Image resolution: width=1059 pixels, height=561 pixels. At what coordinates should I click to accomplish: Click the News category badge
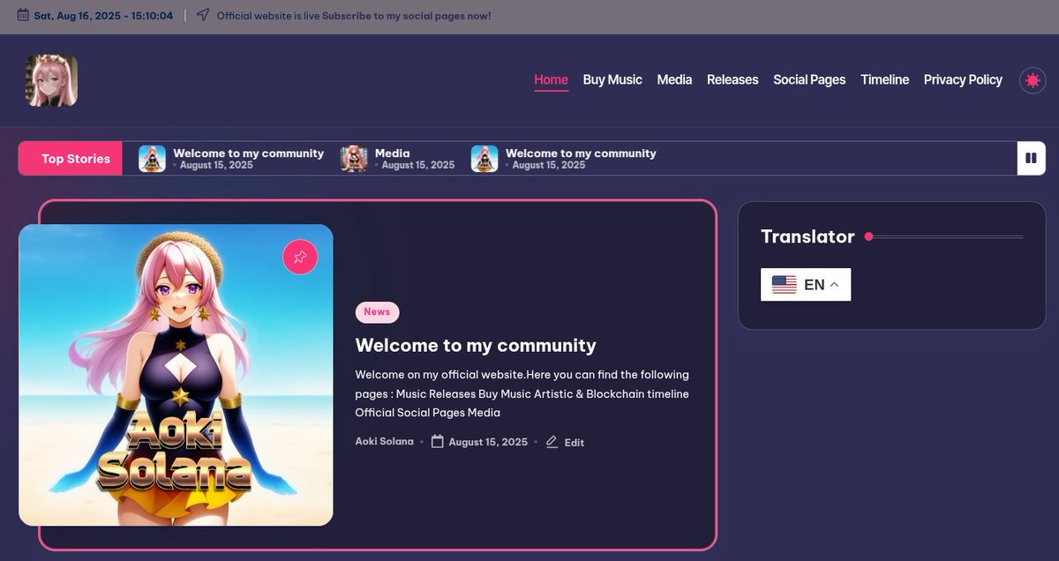377,312
